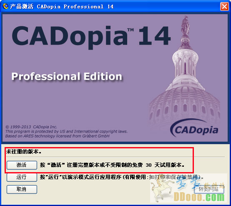Viewport: 231px width, 206px height.
Task: Click the CADopia logo in the splash corner
Action: click(x=194, y=128)
